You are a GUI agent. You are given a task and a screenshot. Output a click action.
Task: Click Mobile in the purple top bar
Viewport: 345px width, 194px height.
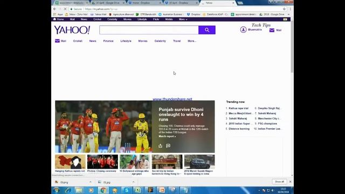pos(169,19)
